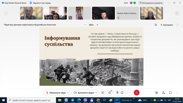Click the meeting info shield icon
This screenshot has width=183, height=103.
[x=31, y=3]
